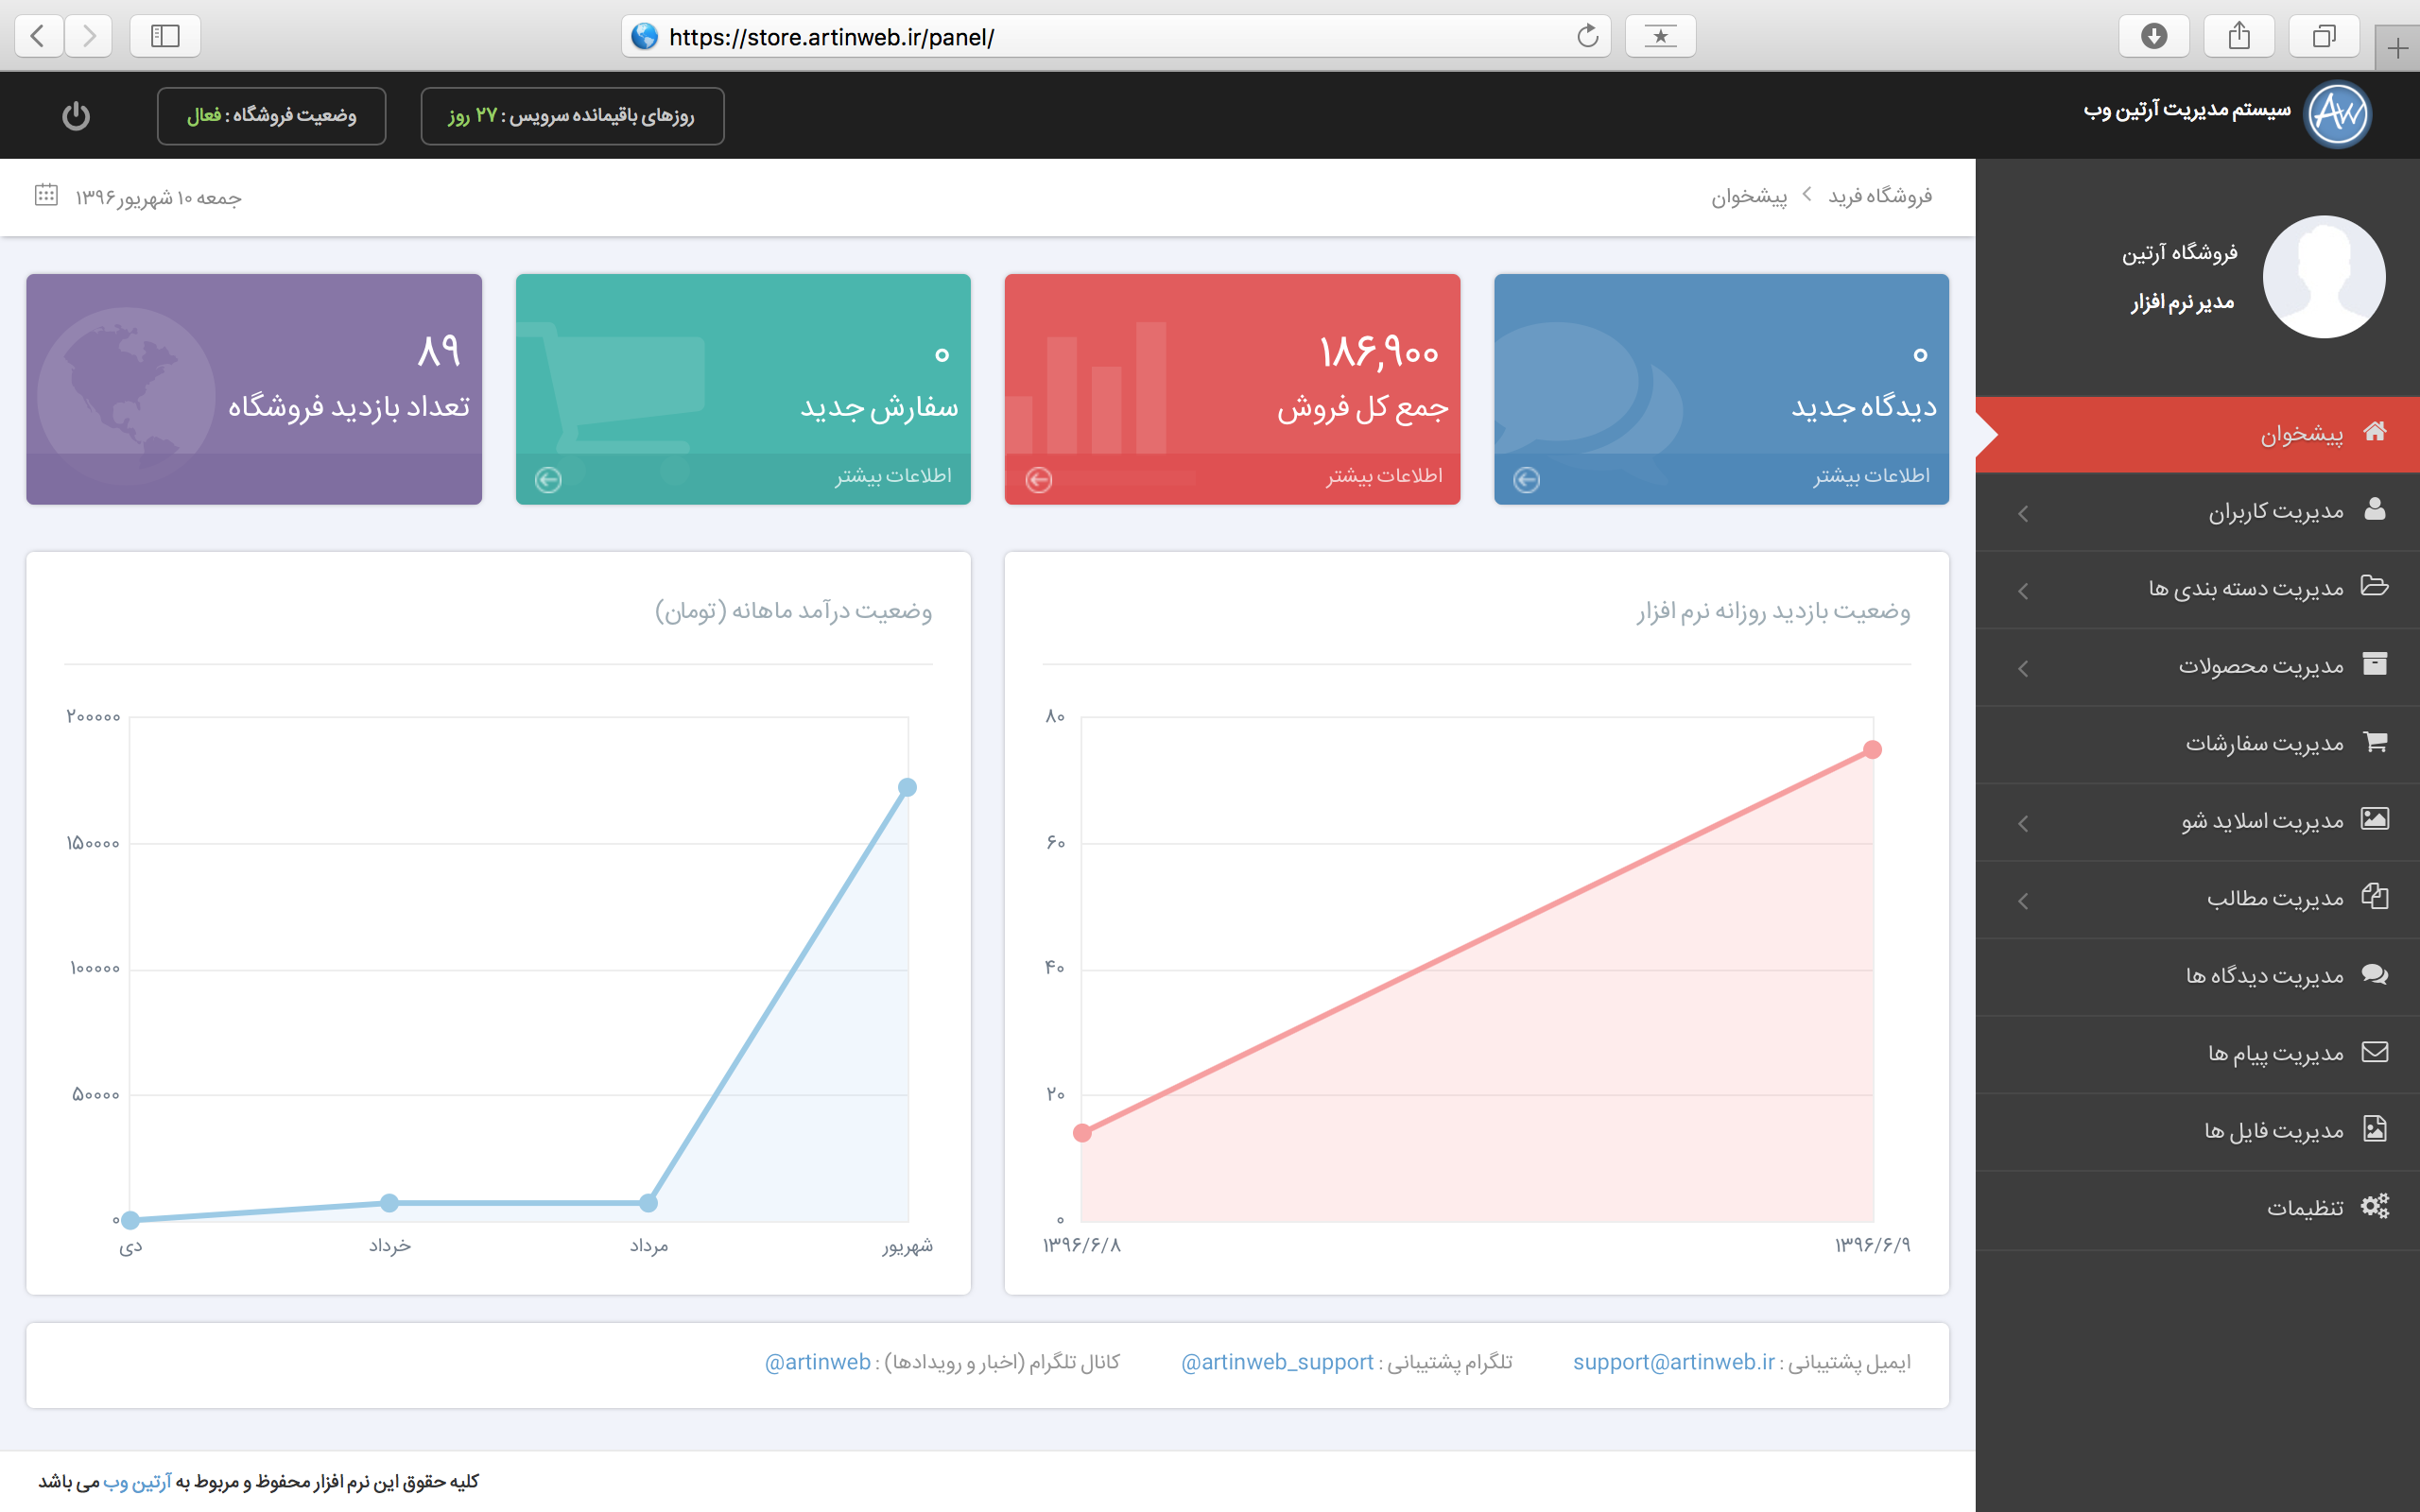The width and height of the screenshot is (2420, 1512).
Task: Click arrow circle icon on green سفارش جدید card
Action: [548, 480]
